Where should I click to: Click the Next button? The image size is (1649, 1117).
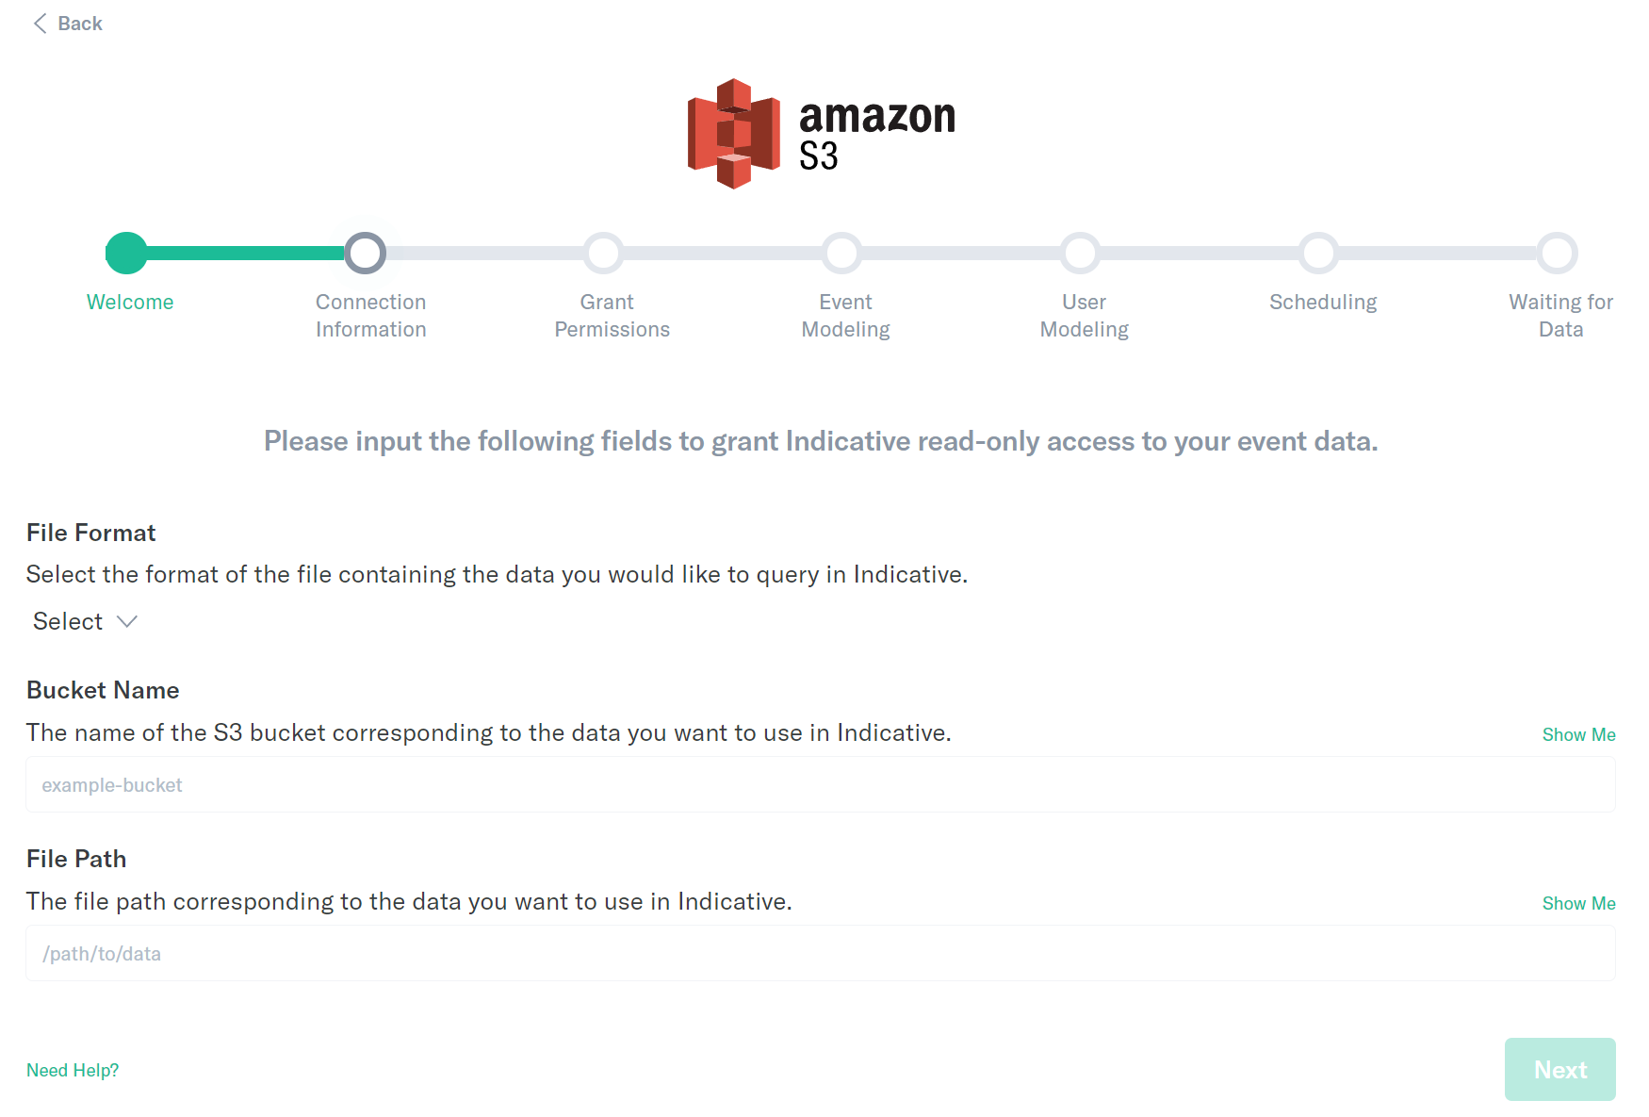click(x=1559, y=1069)
